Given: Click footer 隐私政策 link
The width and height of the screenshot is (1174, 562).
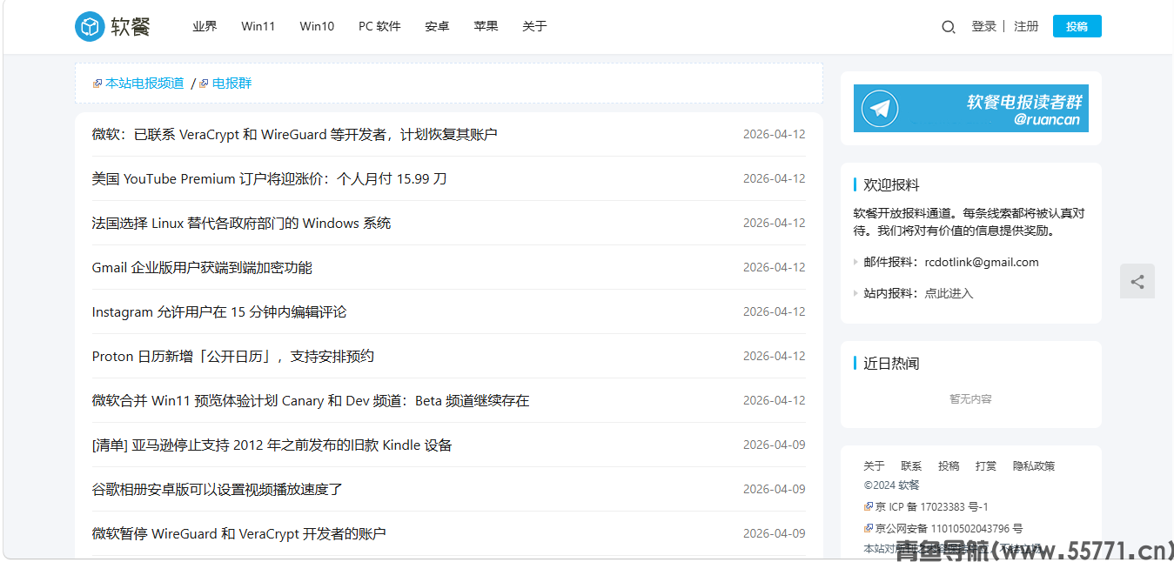Looking at the screenshot, I should [1034, 466].
